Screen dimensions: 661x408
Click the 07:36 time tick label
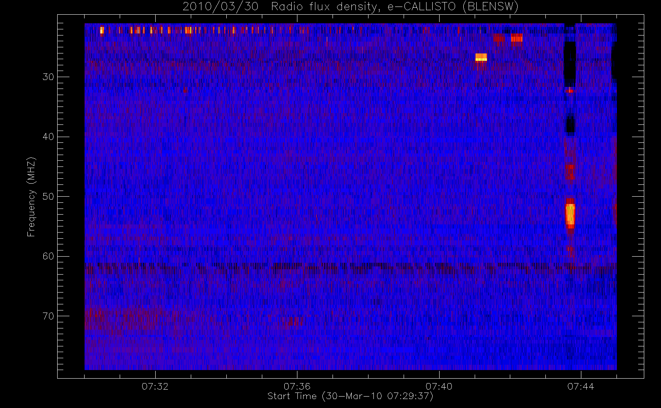[297, 386]
